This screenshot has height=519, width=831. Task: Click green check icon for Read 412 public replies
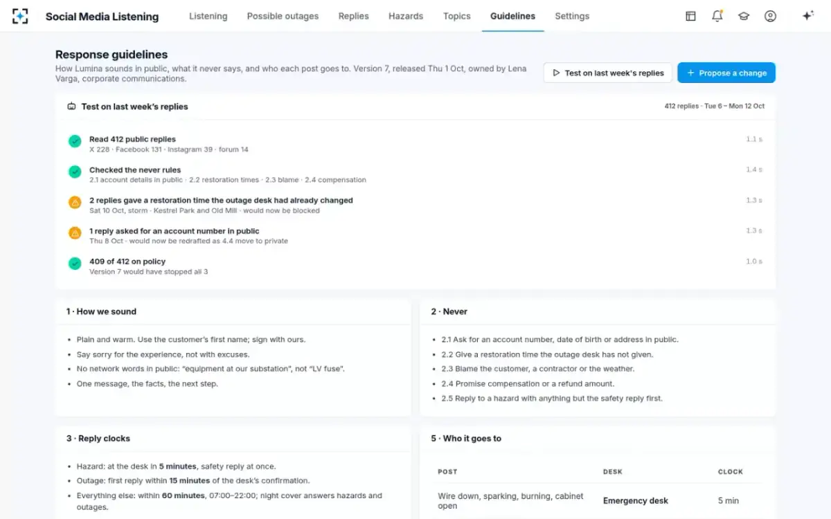point(75,141)
